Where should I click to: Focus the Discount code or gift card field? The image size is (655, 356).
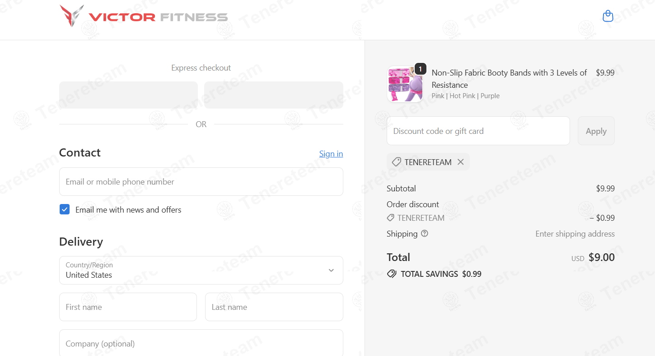point(478,131)
